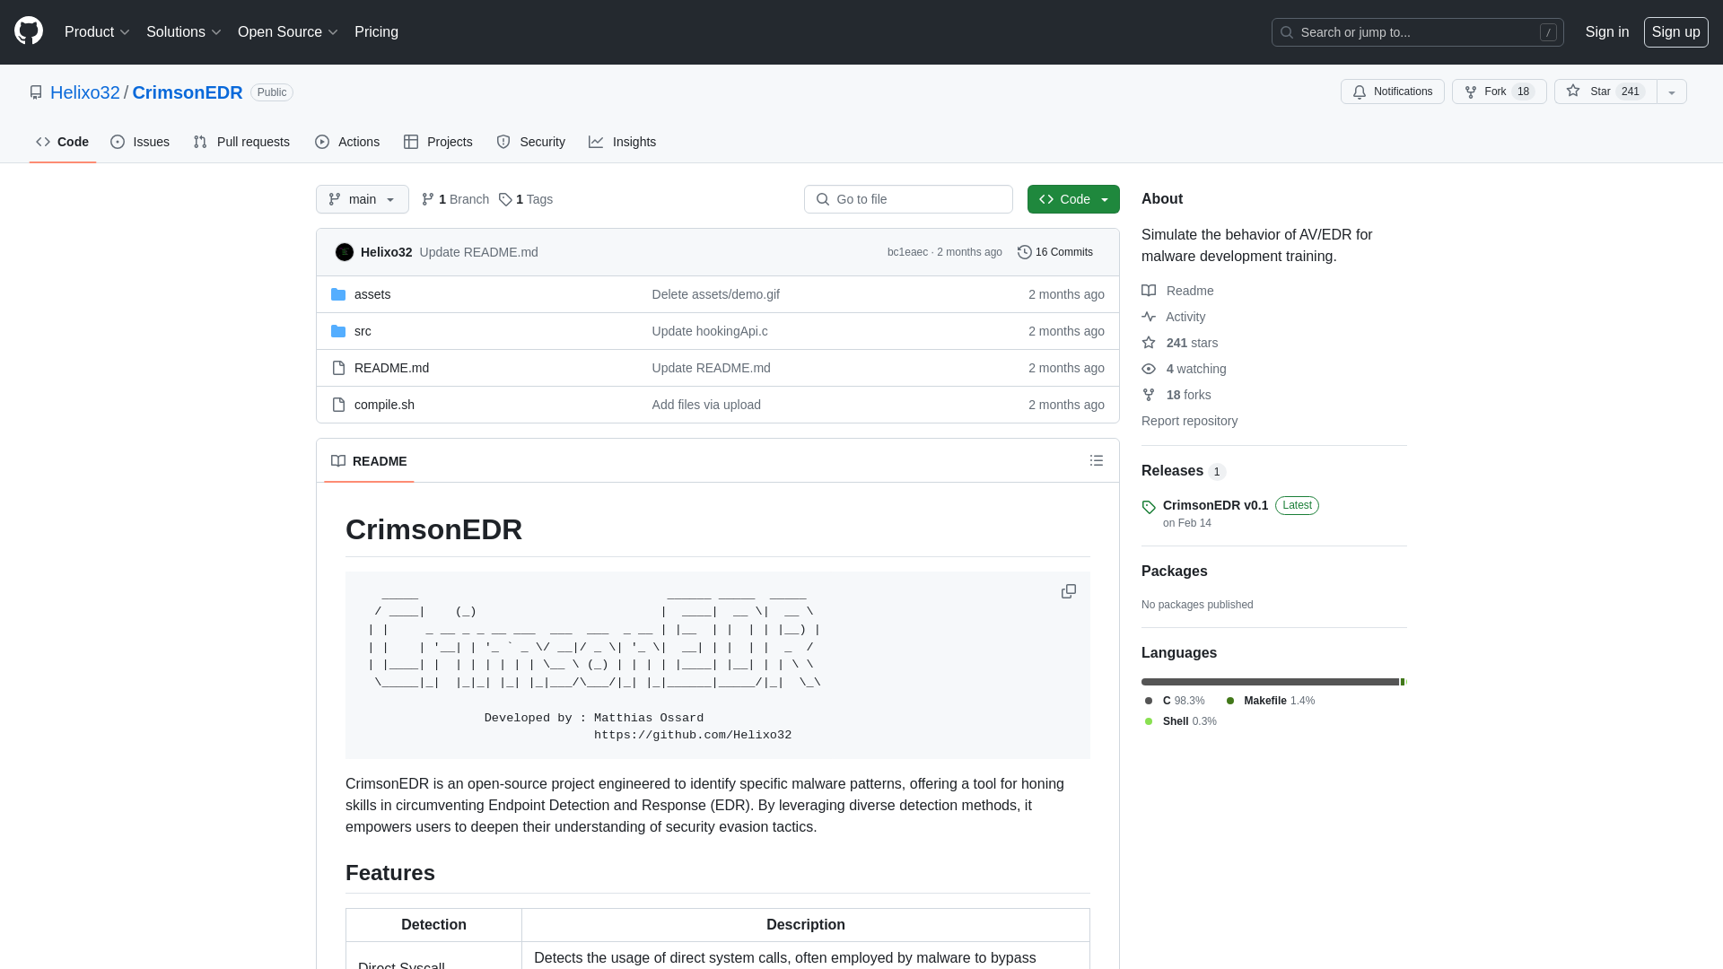This screenshot has width=1723, height=969.
Task: Open the 16 Commits history
Action: click(x=1055, y=252)
